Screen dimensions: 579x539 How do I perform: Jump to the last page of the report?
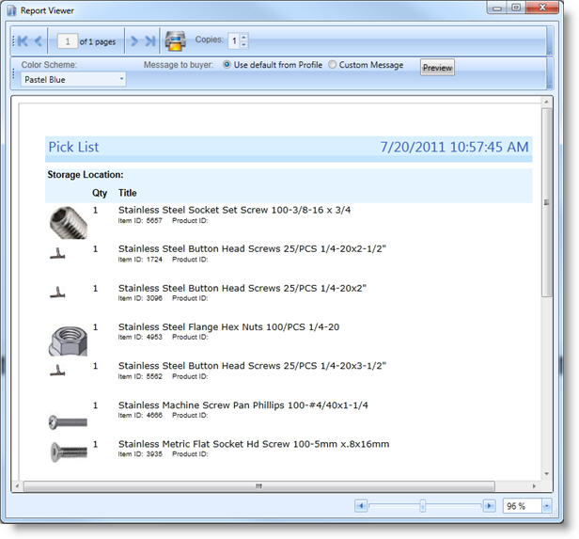[x=150, y=41]
